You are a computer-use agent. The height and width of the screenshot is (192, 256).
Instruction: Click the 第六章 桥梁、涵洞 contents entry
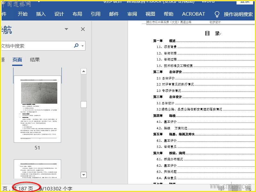[x=204, y=153]
